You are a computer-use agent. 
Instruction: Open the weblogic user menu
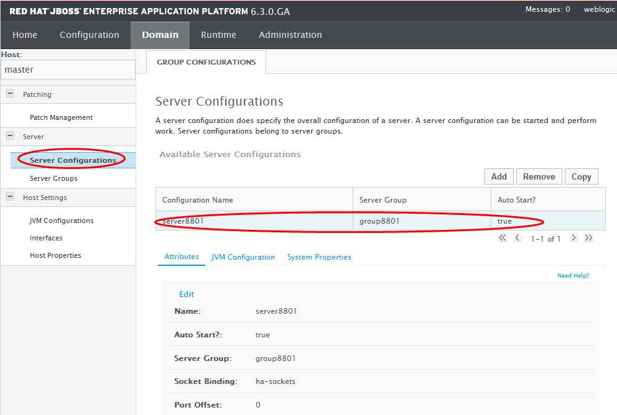click(x=600, y=9)
